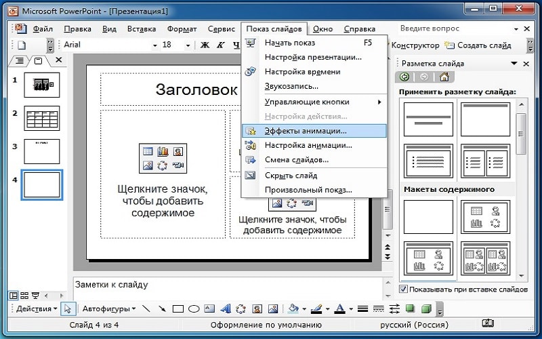Viewport: 542px width, 339px height.
Task: Open task pane 'Разметка слайда' dropdown arrow
Action: pos(514,63)
